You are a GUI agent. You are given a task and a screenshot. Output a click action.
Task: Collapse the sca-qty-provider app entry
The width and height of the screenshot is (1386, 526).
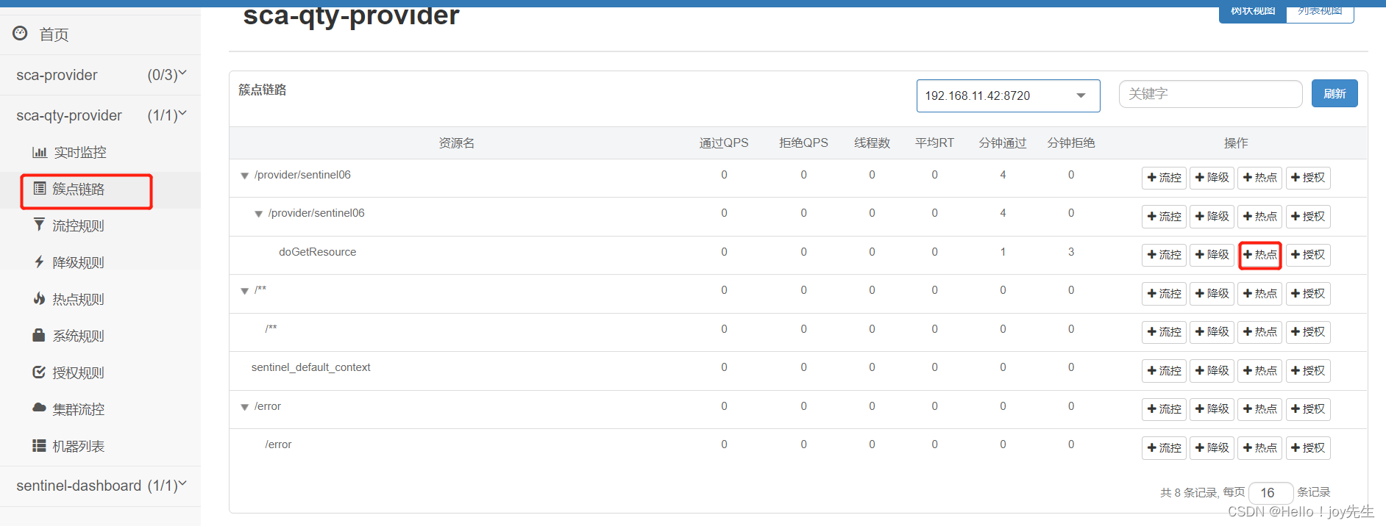click(x=100, y=115)
